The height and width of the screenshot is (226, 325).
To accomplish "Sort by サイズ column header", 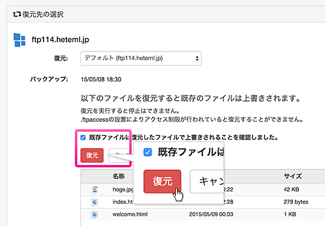I will click(292, 176).
